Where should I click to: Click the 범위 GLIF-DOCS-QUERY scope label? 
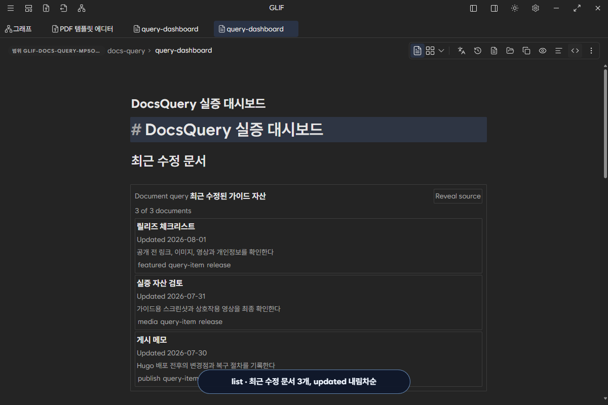coord(56,51)
